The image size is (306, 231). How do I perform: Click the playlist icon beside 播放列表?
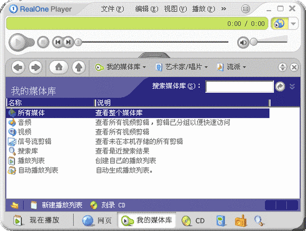point(12,161)
